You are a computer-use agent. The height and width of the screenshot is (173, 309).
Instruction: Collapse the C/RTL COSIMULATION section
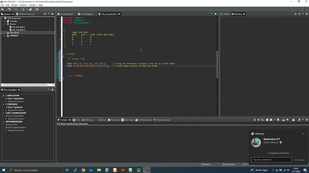(3, 113)
